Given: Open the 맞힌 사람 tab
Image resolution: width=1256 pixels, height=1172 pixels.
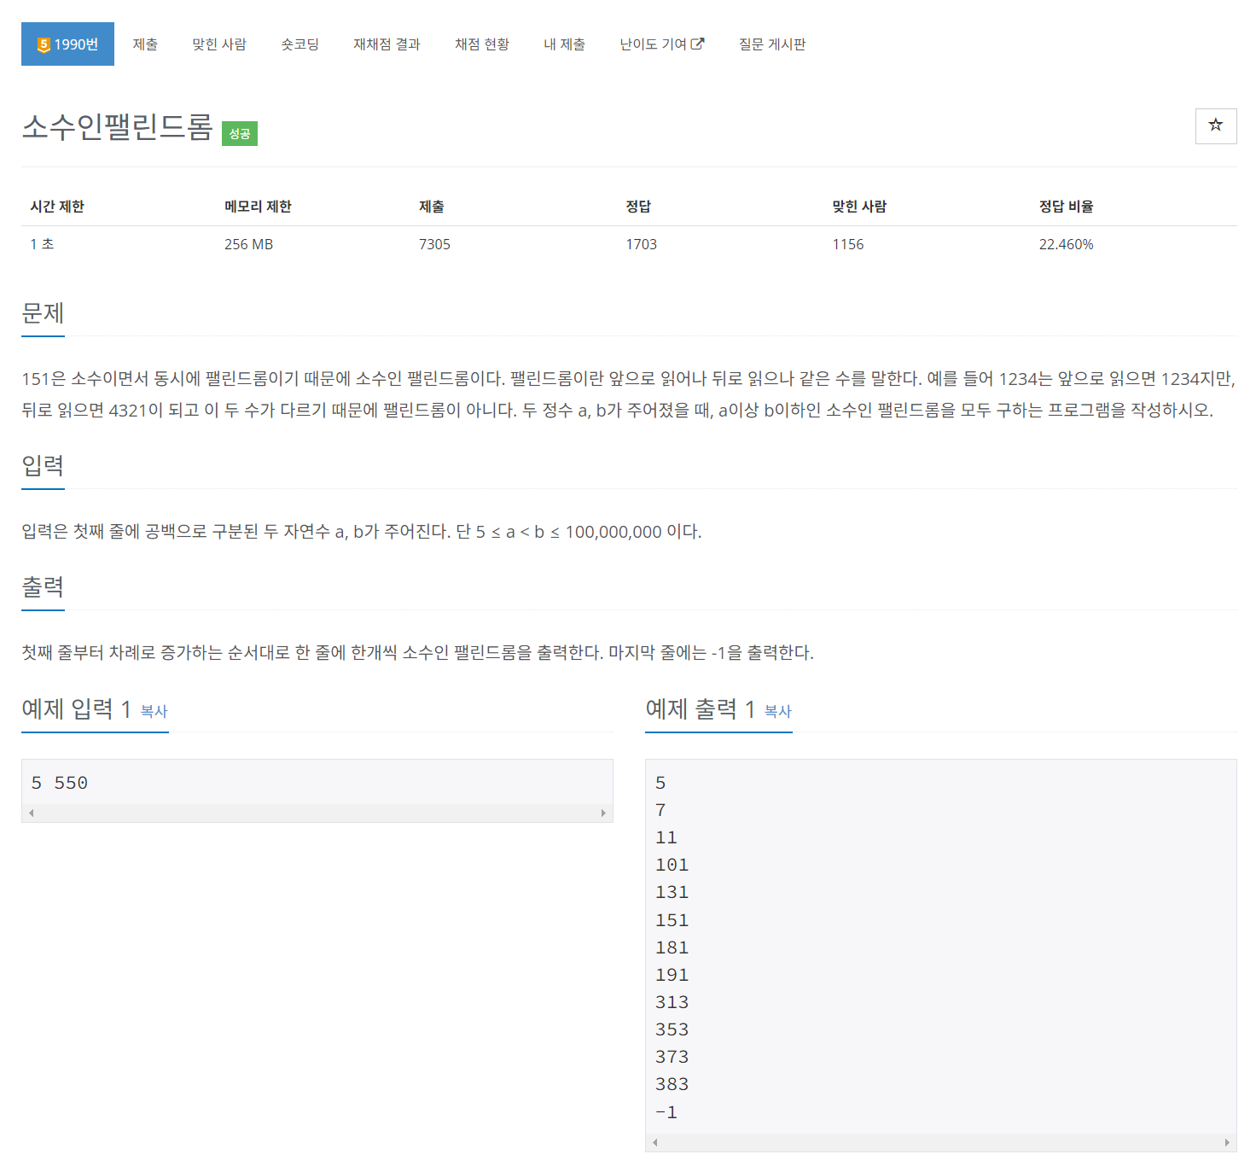Looking at the screenshot, I should 219,44.
